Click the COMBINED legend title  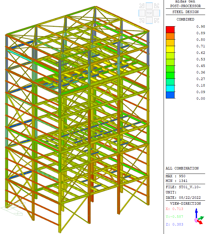(x=185, y=19)
